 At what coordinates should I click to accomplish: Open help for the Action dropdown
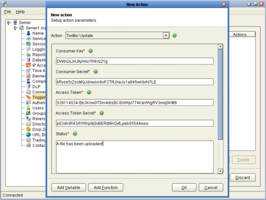tap(175, 35)
